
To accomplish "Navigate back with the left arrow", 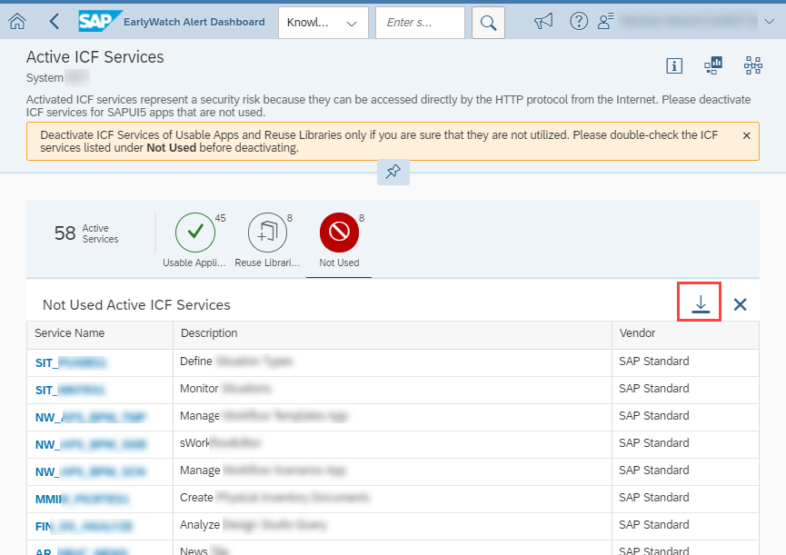I will pos(55,22).
